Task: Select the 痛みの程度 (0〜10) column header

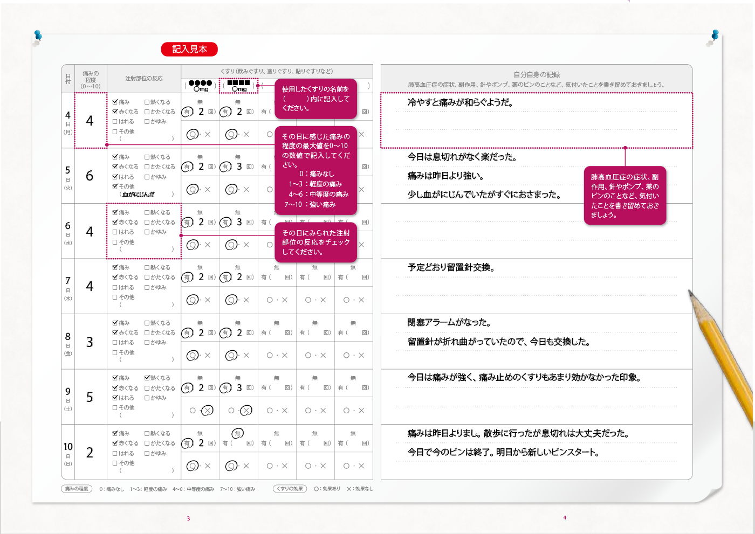Action: (x=91, y=79)
